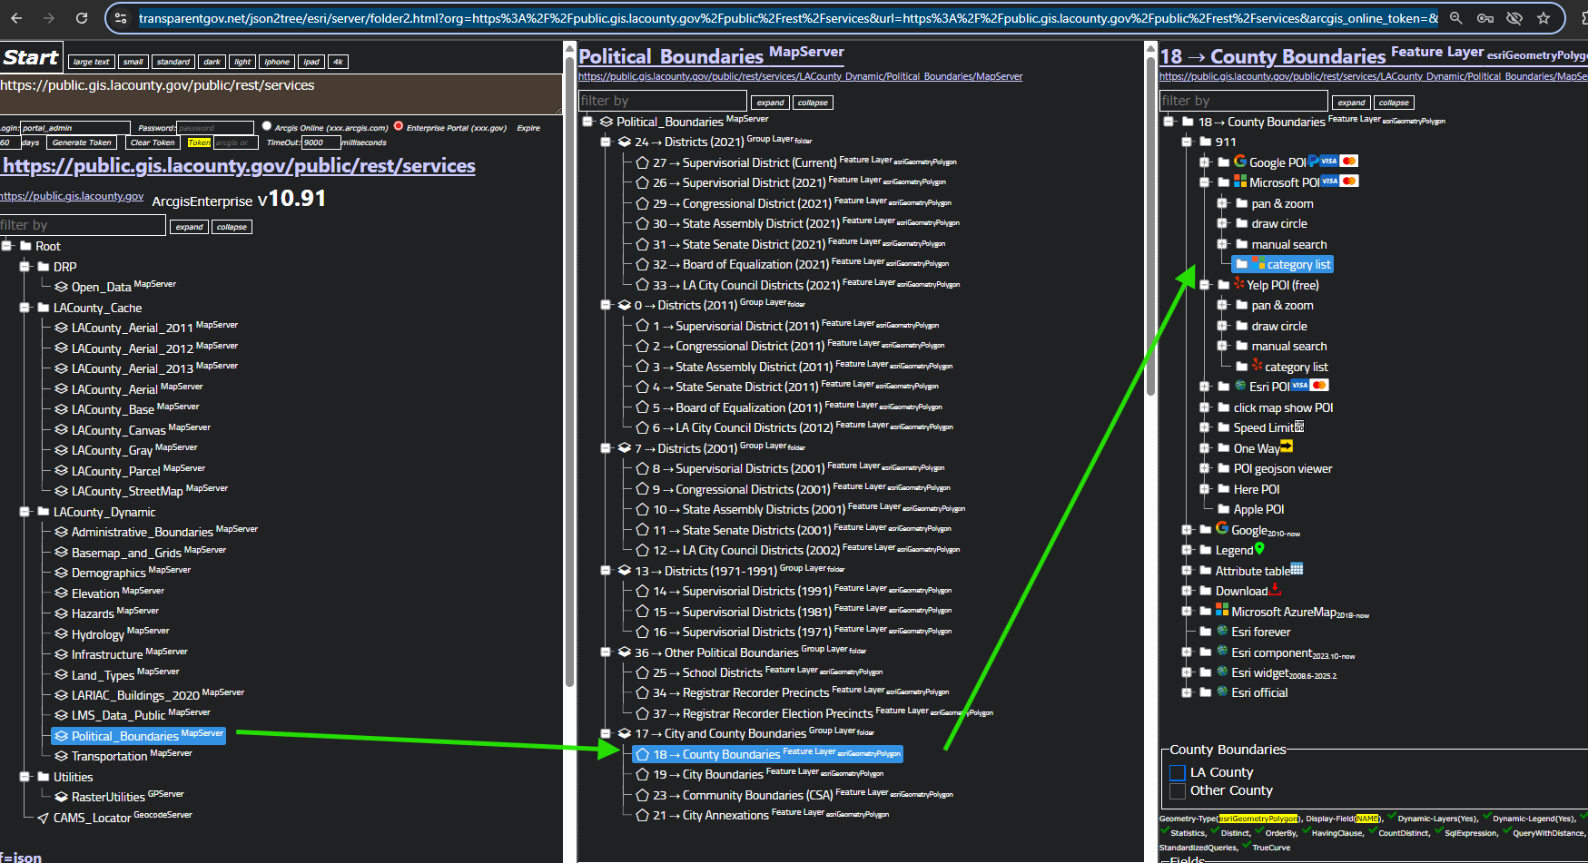Select the Arcgis Online radio button

[267, 126]
